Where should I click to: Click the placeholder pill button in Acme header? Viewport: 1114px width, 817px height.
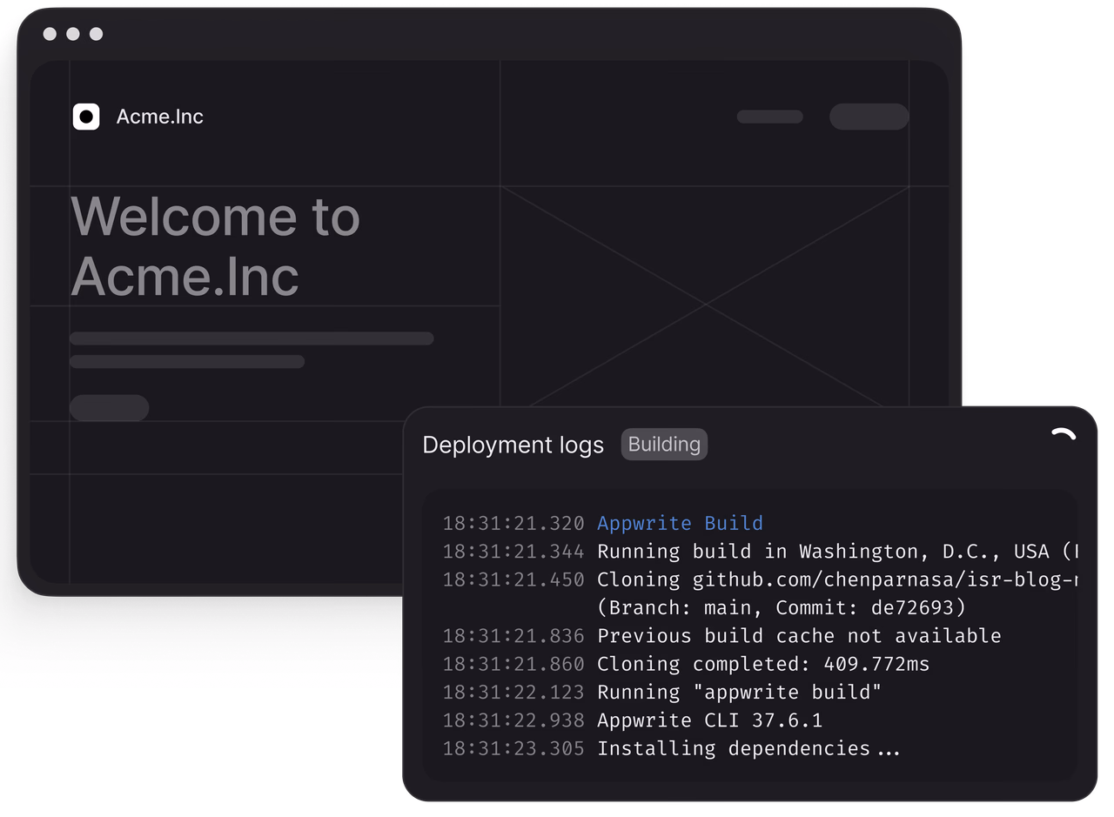click(x=869, y=117)
